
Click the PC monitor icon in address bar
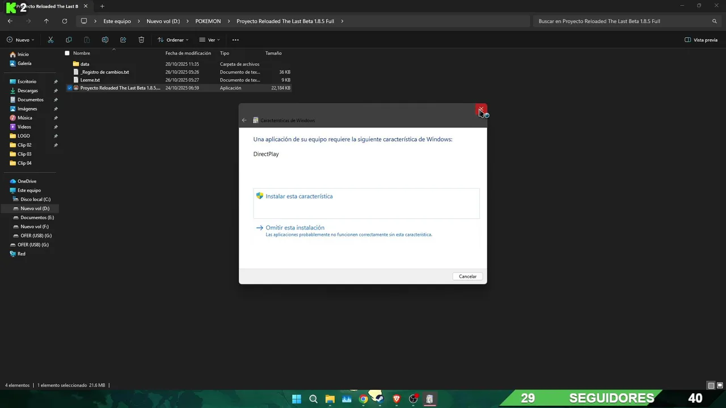(x=84, y=21)
